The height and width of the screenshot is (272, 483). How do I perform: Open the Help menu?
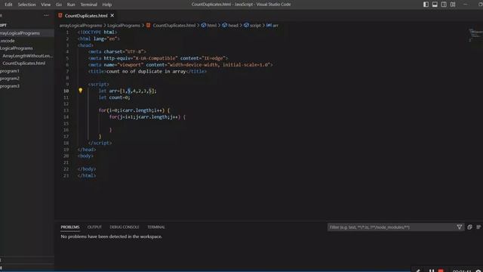107,5
